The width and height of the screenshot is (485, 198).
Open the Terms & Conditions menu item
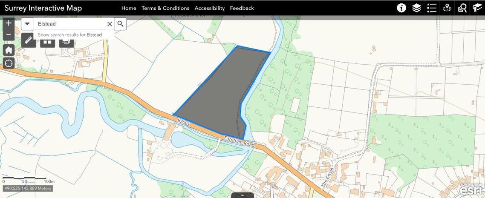coord(165,9)
